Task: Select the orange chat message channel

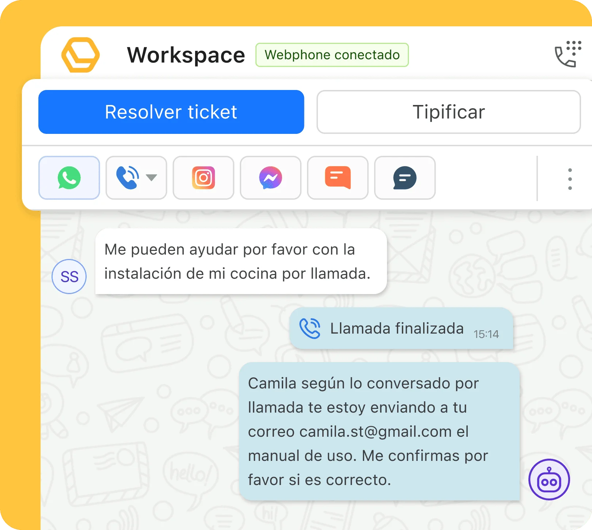Action: [x=338, y=178]
